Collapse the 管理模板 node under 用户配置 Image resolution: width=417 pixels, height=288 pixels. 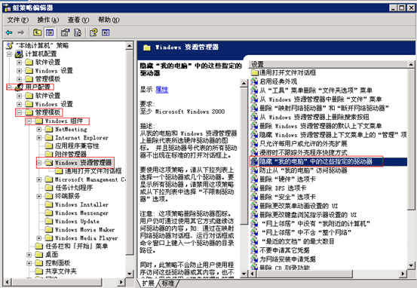point(19,112)
